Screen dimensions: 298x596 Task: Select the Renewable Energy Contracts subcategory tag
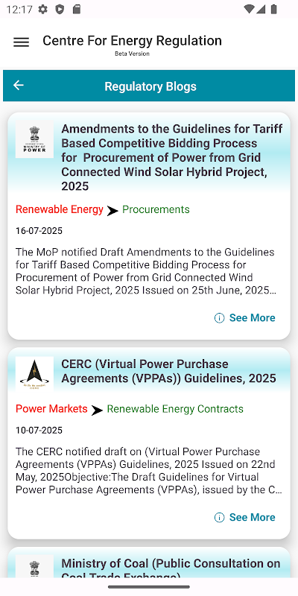175,409
